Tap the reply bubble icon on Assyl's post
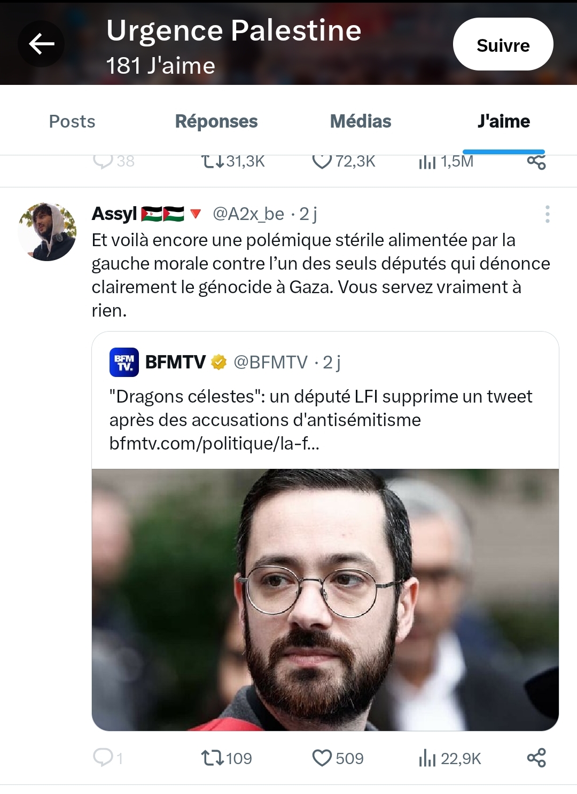The height and width of the screenshot is (794, 577). pos(103,758)
